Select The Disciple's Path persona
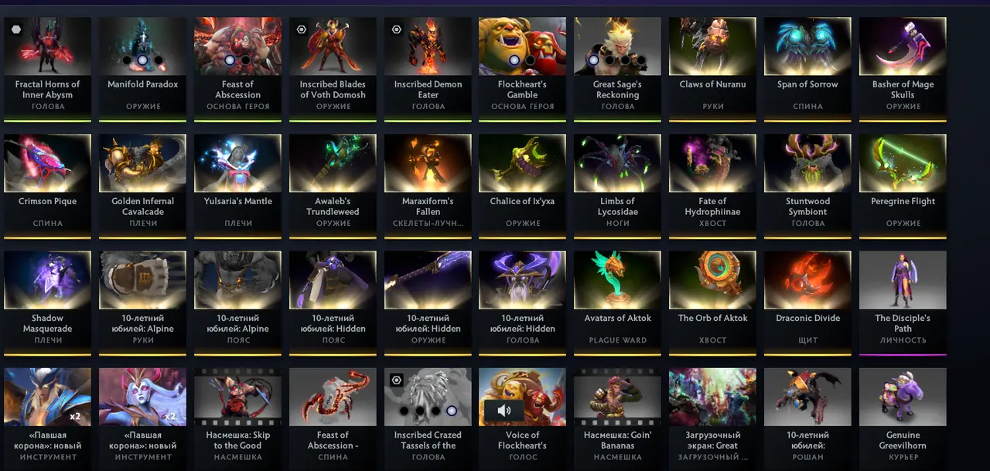The image size is (990, 471). (903, 302)
